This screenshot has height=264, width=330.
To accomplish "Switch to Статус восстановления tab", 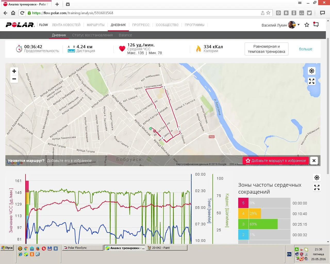I will point(92,35).
